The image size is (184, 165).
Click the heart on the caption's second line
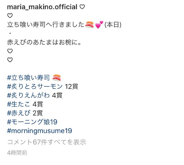10,16
